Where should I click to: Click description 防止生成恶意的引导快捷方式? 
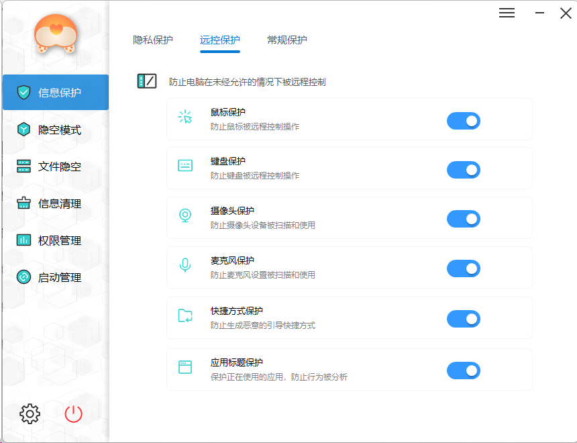tap(263, 325)
